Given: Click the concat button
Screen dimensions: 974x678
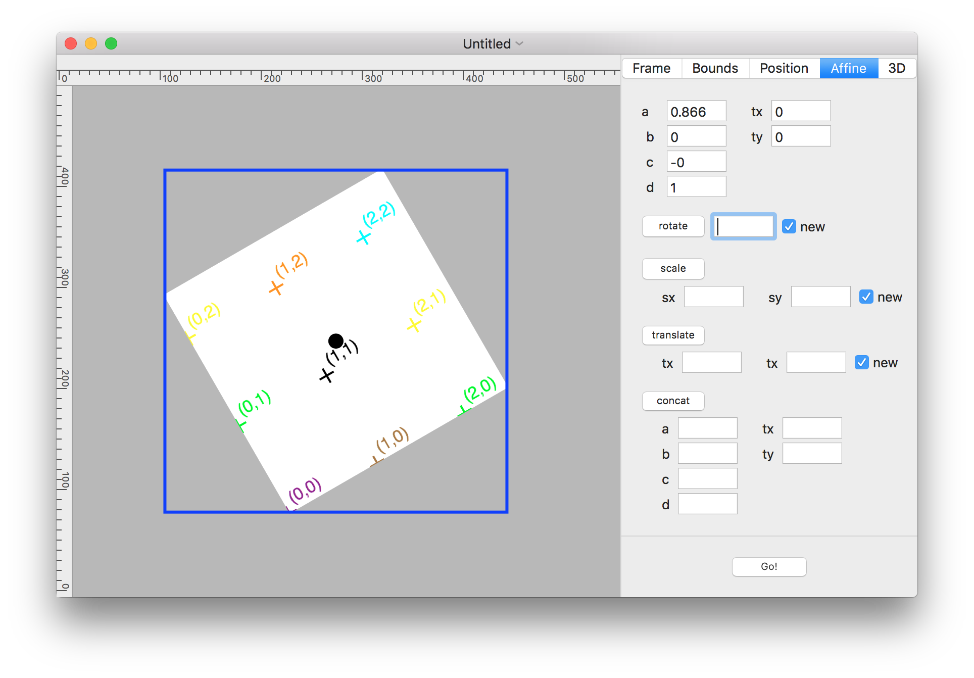Looking at the screenshot, I should (x=673, y=401).
